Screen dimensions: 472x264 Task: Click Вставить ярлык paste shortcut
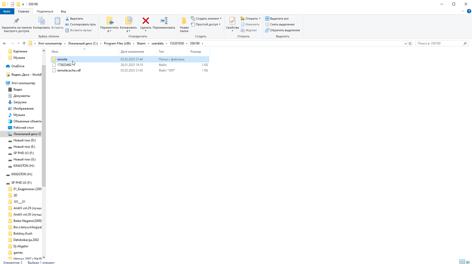point(79,30)
